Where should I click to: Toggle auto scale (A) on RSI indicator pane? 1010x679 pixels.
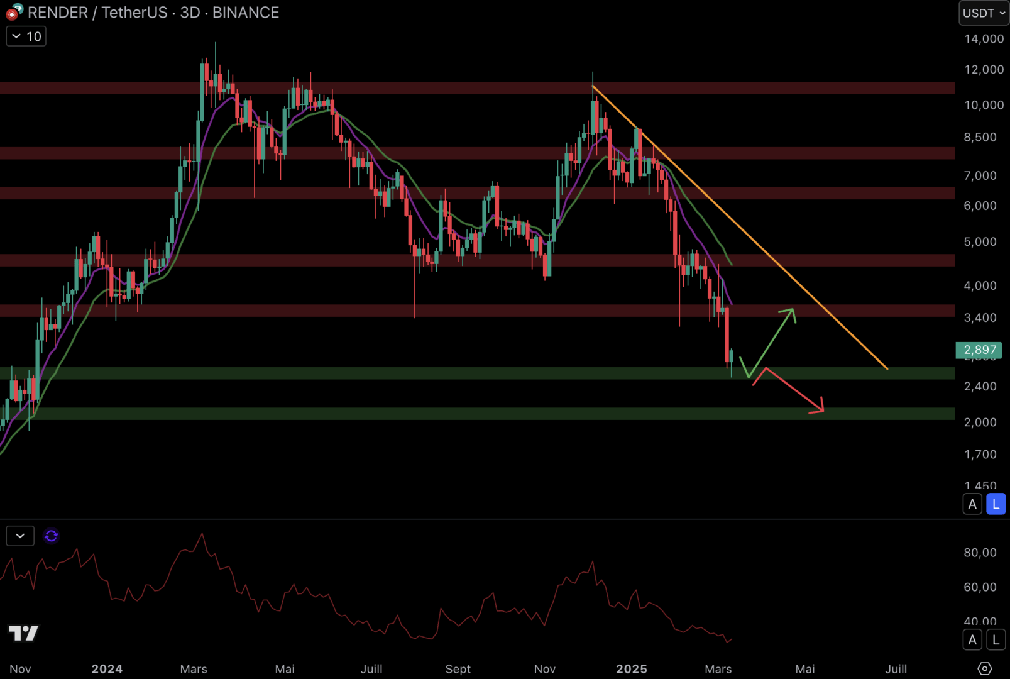pos(972,640)
